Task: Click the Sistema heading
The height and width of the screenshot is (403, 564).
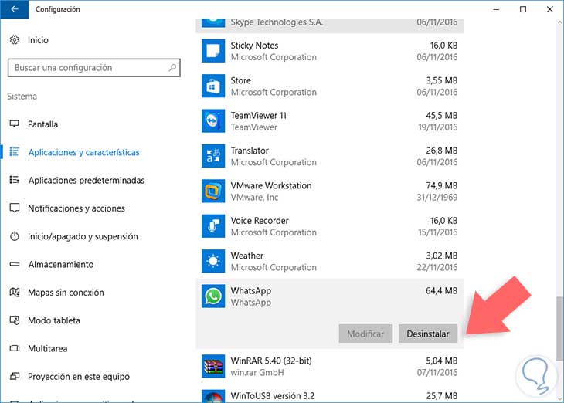Action: pos(22,96)
